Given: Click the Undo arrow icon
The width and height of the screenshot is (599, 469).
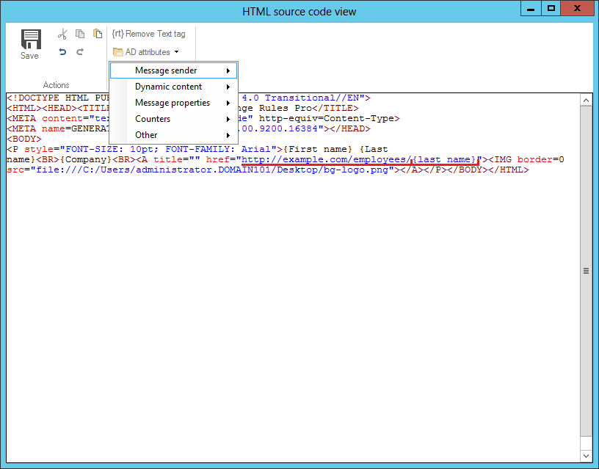Looking at the screenshot, I should pyautogui.click(x=62, y=51).
